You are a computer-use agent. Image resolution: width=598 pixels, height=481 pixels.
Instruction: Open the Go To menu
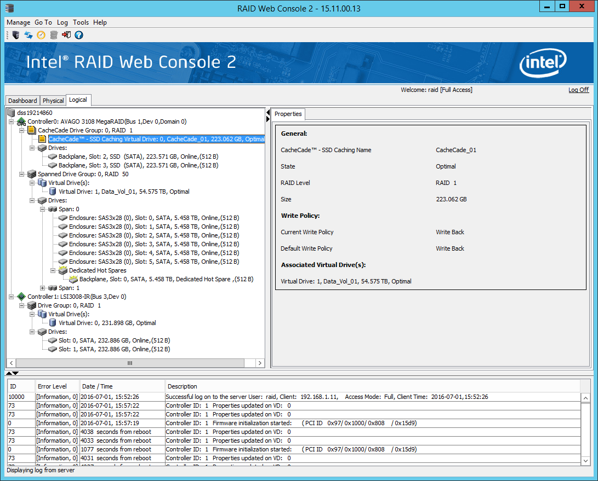[43, 22]
